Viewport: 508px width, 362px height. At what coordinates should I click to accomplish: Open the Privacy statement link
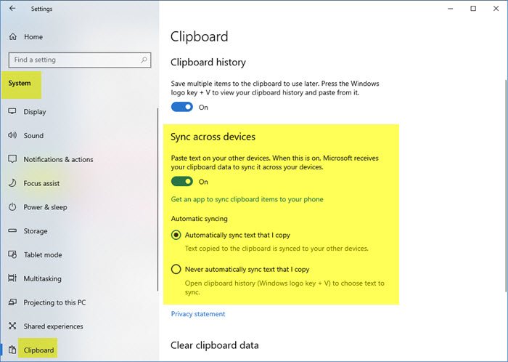coord(198,314)
